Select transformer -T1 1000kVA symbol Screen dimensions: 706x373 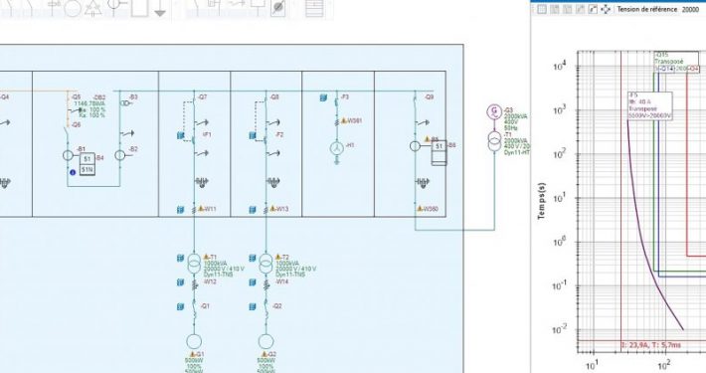[x=194, y=263]
